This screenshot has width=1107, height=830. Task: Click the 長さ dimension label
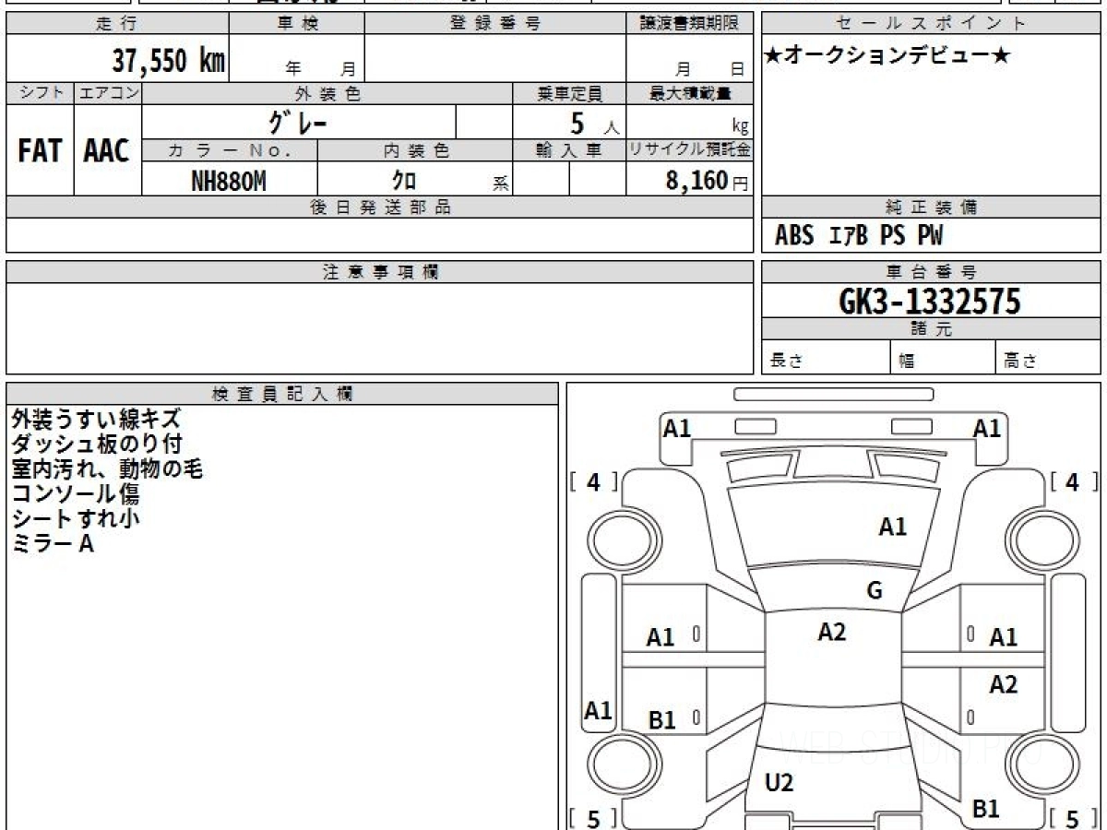click(788, 362)
